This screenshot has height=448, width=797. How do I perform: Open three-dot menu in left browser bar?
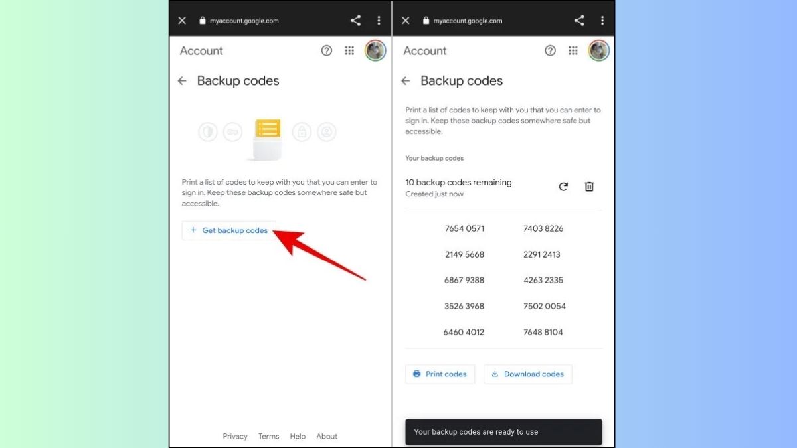[379, 21]
